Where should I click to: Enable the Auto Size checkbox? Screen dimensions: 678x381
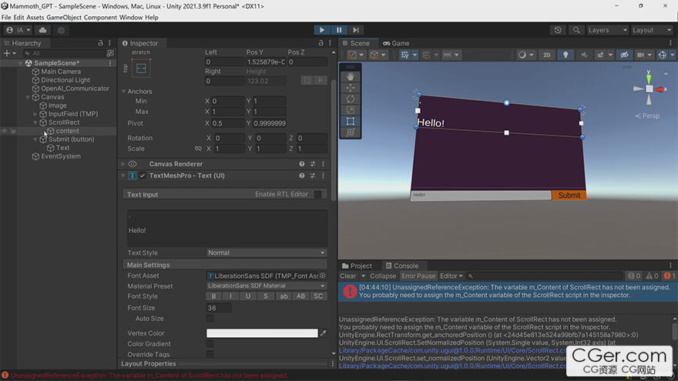pyautogui.click(x=210, y=318)
